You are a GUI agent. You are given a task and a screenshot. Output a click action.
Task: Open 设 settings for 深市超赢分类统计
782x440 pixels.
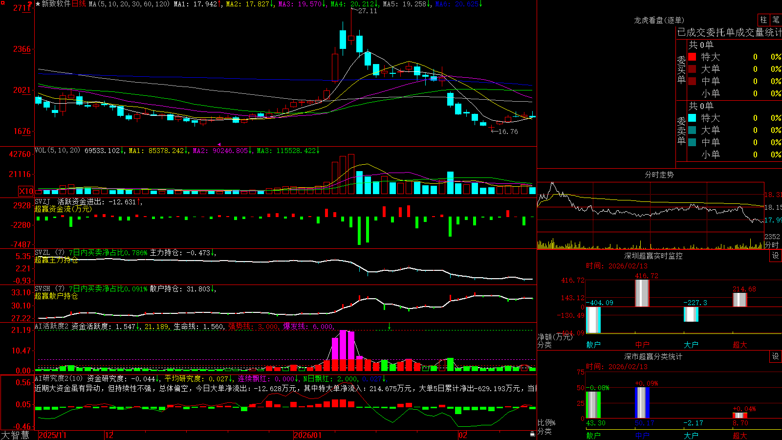[776, 356]
